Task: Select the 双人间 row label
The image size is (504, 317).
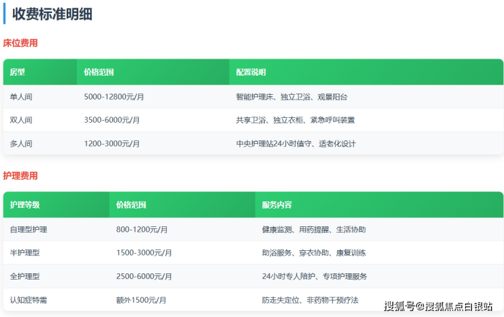Action: [21, 120]
